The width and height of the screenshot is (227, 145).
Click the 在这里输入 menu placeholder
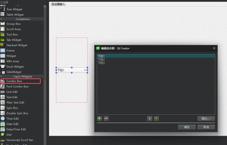pyautogui.click(x=58, y=4)
